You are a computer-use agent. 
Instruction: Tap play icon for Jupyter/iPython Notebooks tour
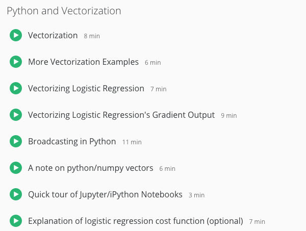[x=16, y=194]
